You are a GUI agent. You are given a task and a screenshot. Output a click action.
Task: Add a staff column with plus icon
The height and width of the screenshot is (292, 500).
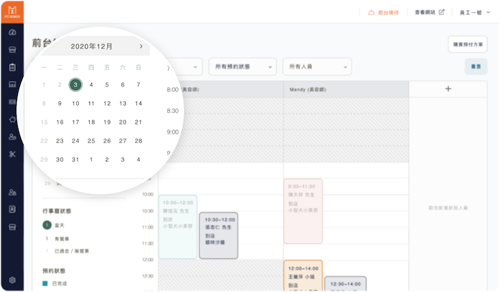coord(448,89)
